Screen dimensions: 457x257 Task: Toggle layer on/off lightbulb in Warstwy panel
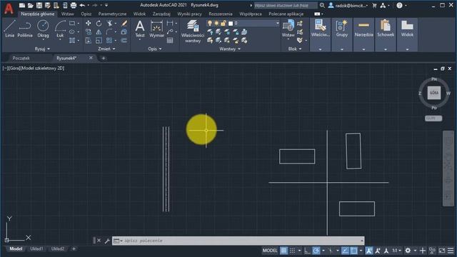pos(209,23)
